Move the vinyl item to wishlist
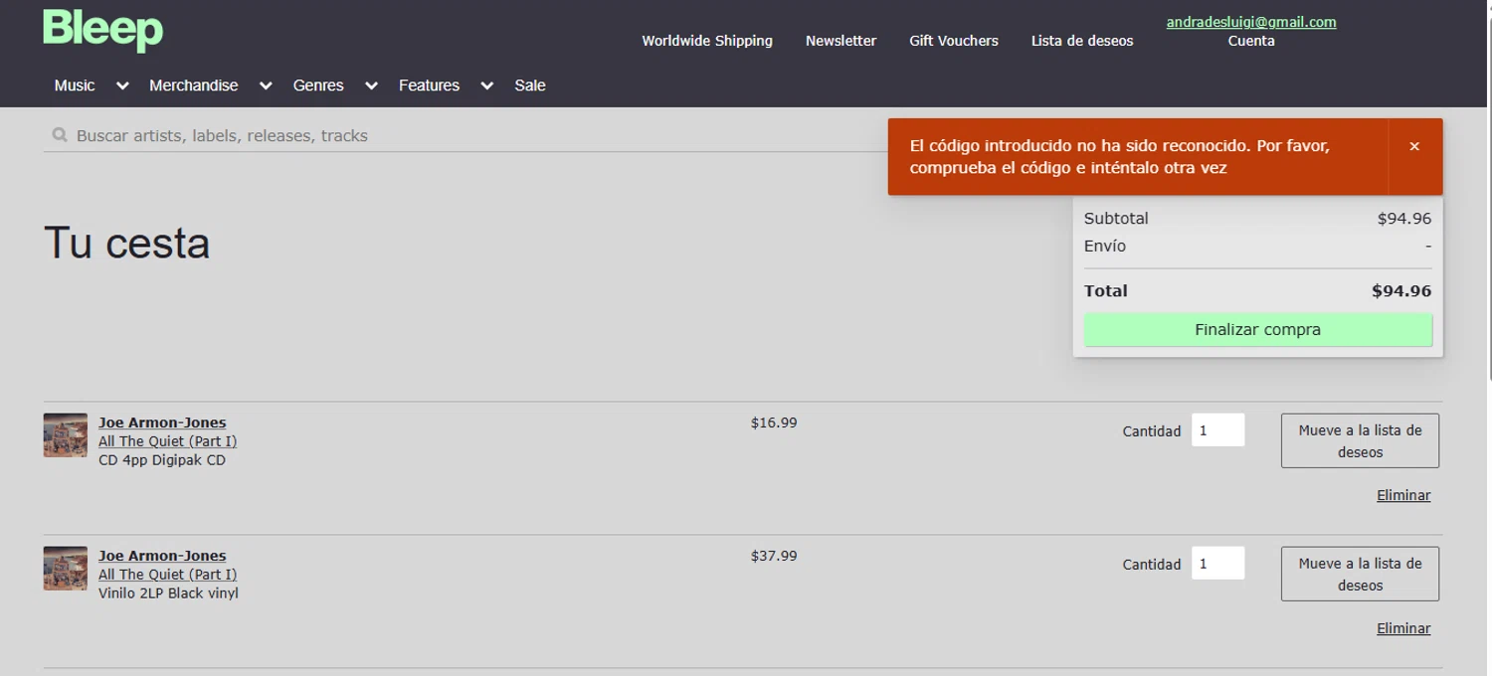Image resolution: width=1492 pixels, height=676 pixels. click(x=1360, y=574)
